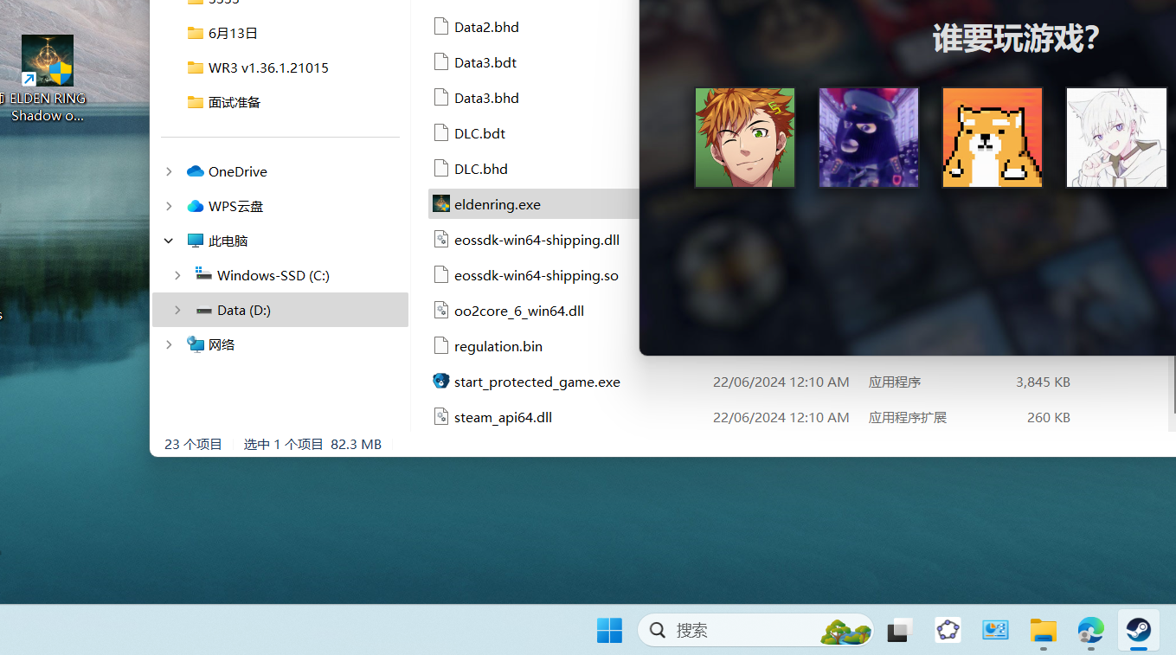Click the taskbar 搜索 search box

click(744, 630)
